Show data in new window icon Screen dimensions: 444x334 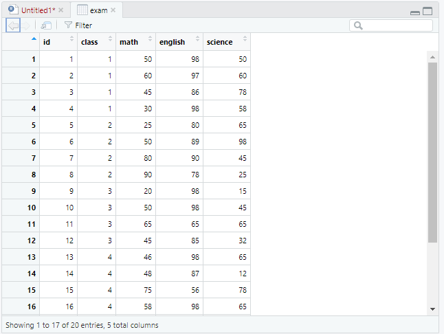tap(46, 25)
